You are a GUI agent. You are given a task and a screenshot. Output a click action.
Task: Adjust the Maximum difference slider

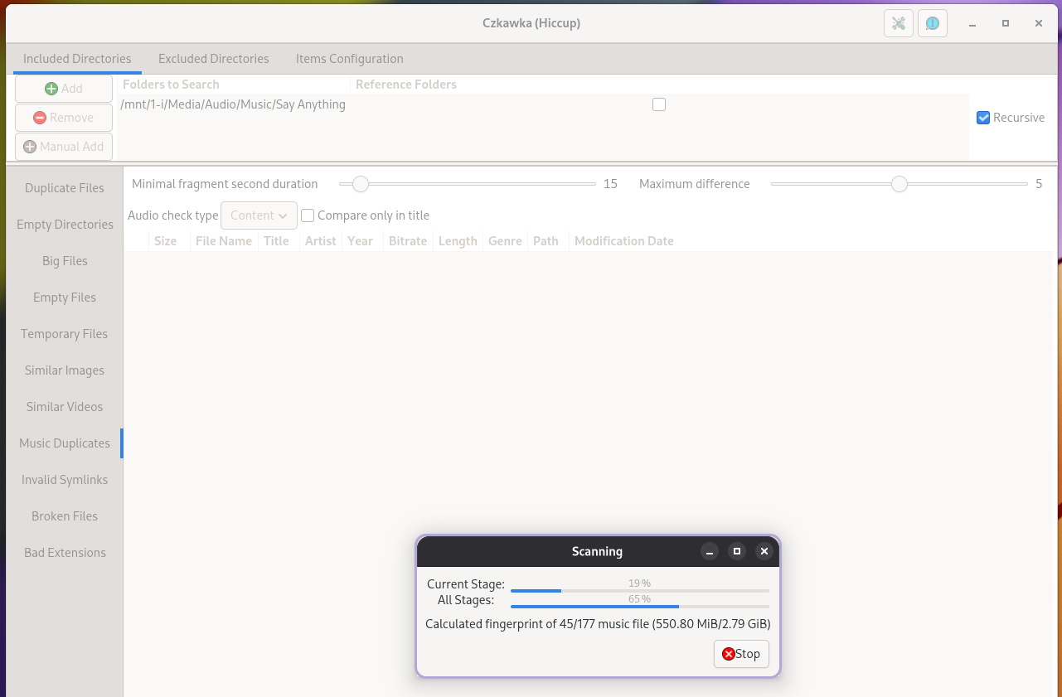pos(900,184)
